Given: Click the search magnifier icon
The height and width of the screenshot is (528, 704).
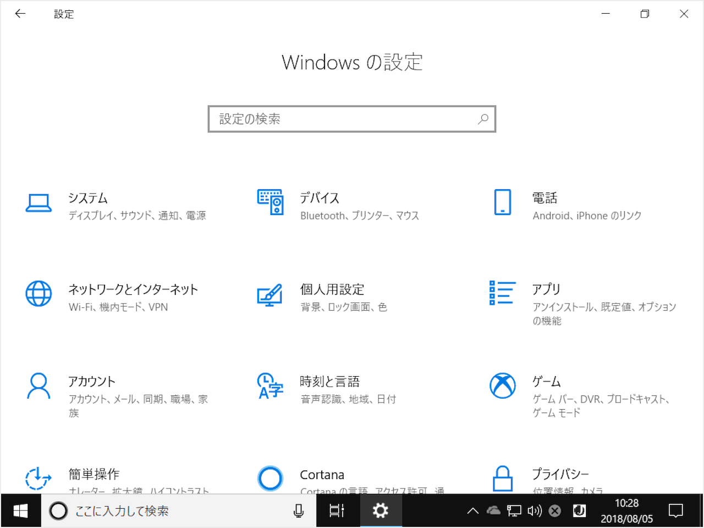Looking at the screenshot, I should (483, 119).
